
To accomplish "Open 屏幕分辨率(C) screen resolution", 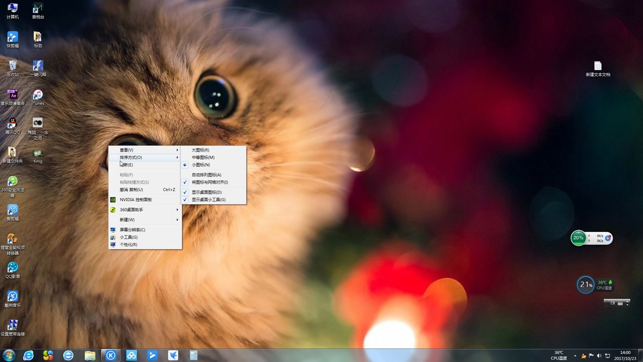I will [145, 230].
